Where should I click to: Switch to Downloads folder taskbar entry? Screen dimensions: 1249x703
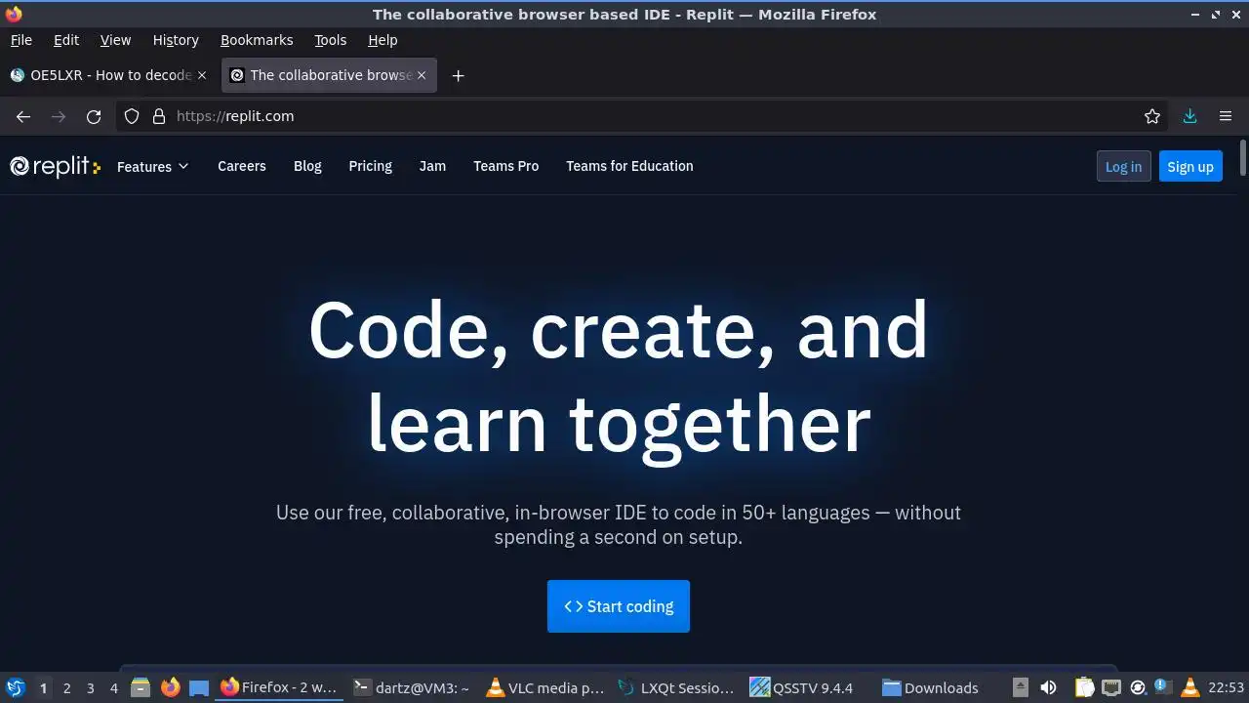[x=941, y=687]
